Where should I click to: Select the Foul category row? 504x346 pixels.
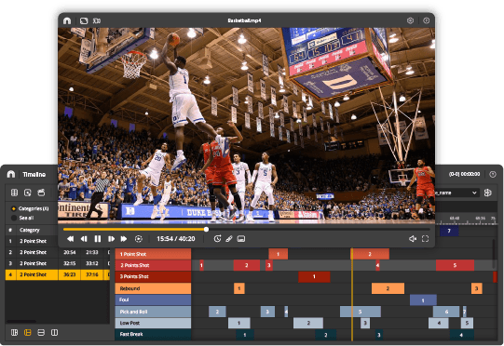(x=153, y=299)
